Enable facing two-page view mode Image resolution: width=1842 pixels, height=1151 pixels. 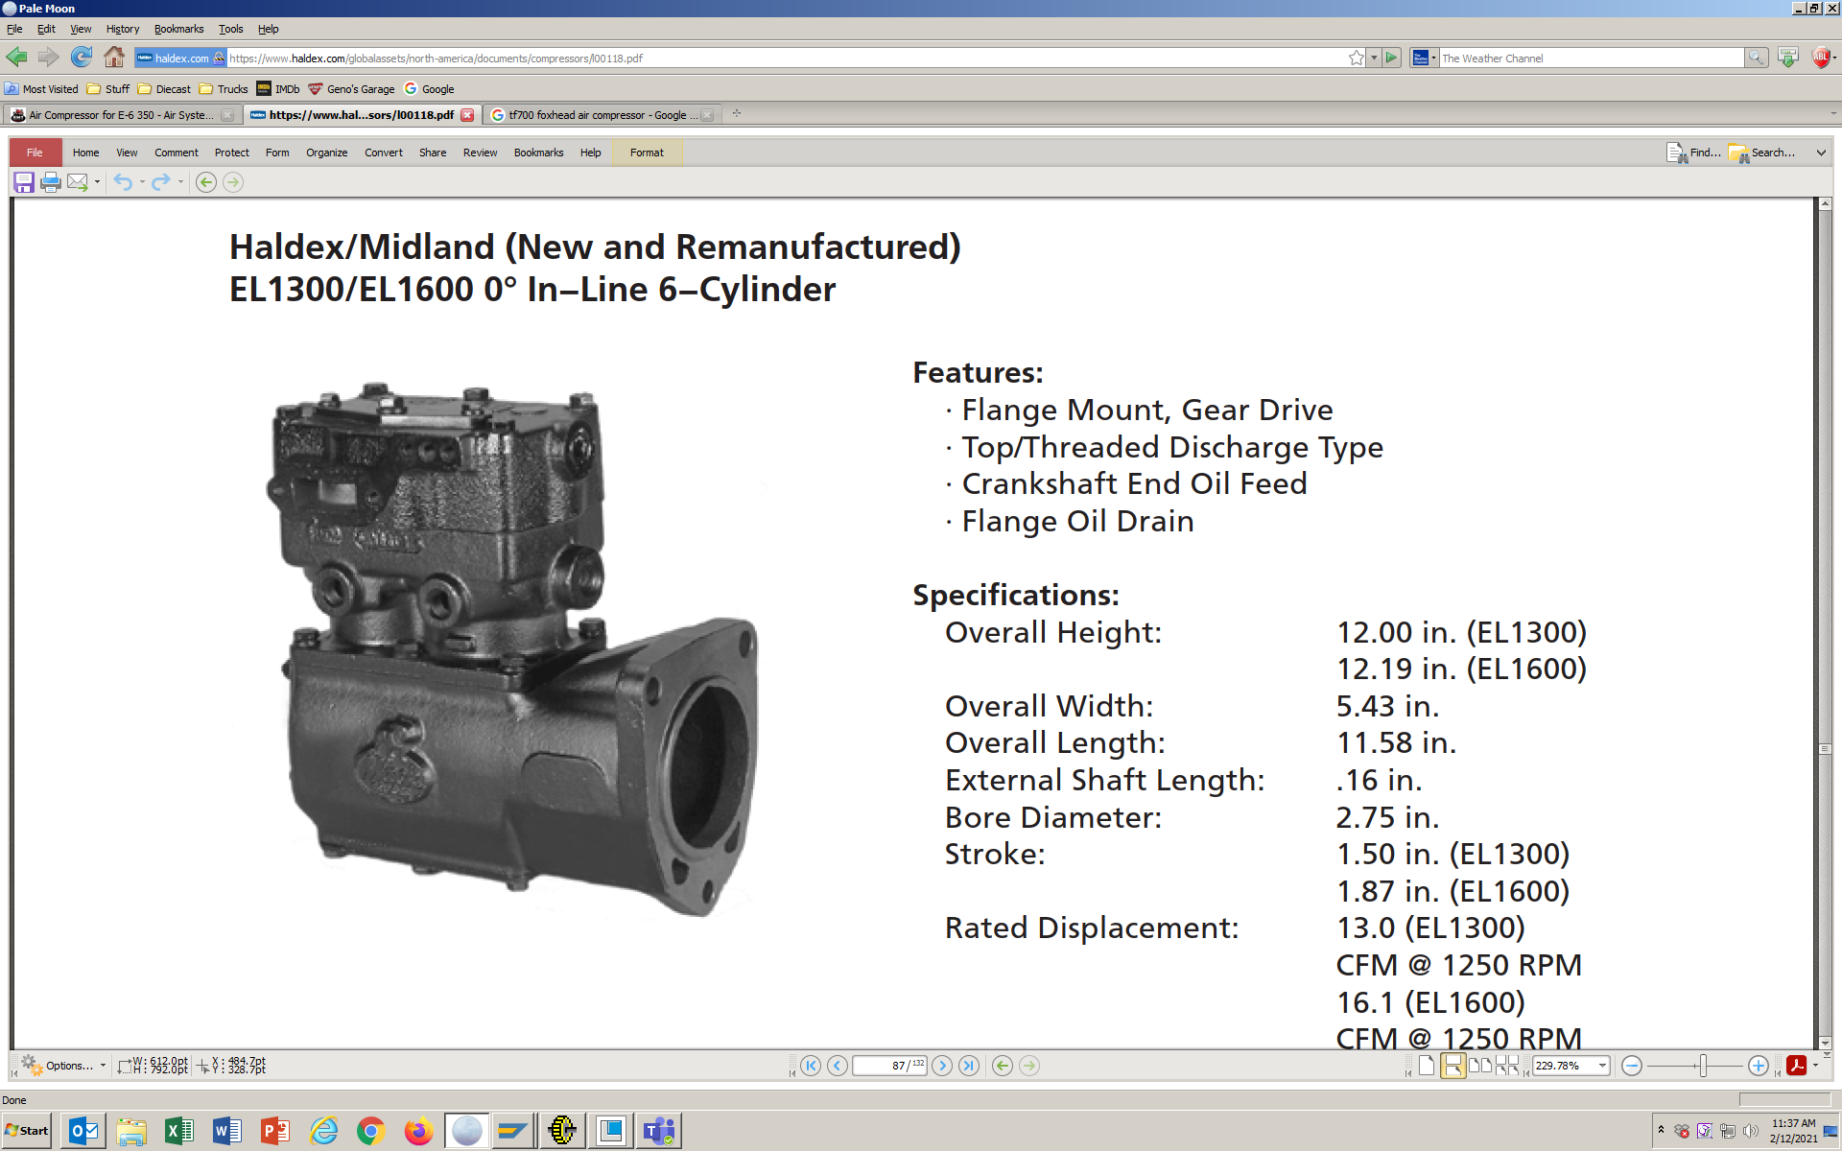[1479, 1066]
